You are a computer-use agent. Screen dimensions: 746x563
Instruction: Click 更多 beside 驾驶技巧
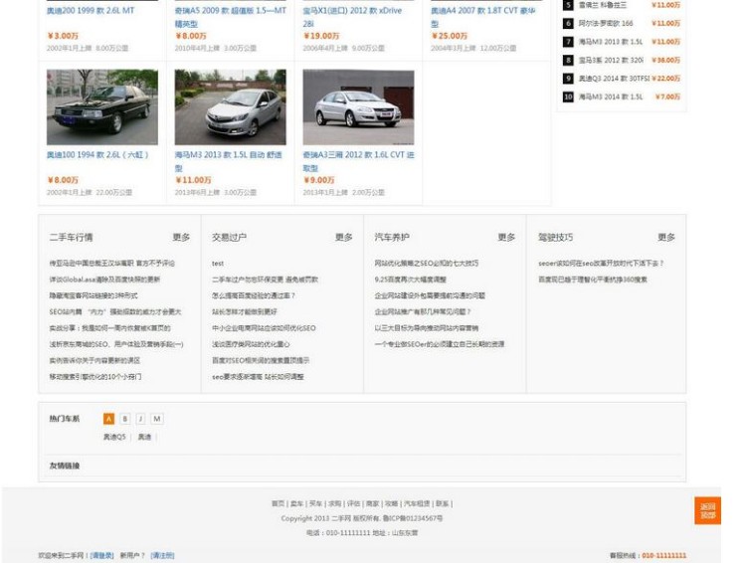point(666,237)
